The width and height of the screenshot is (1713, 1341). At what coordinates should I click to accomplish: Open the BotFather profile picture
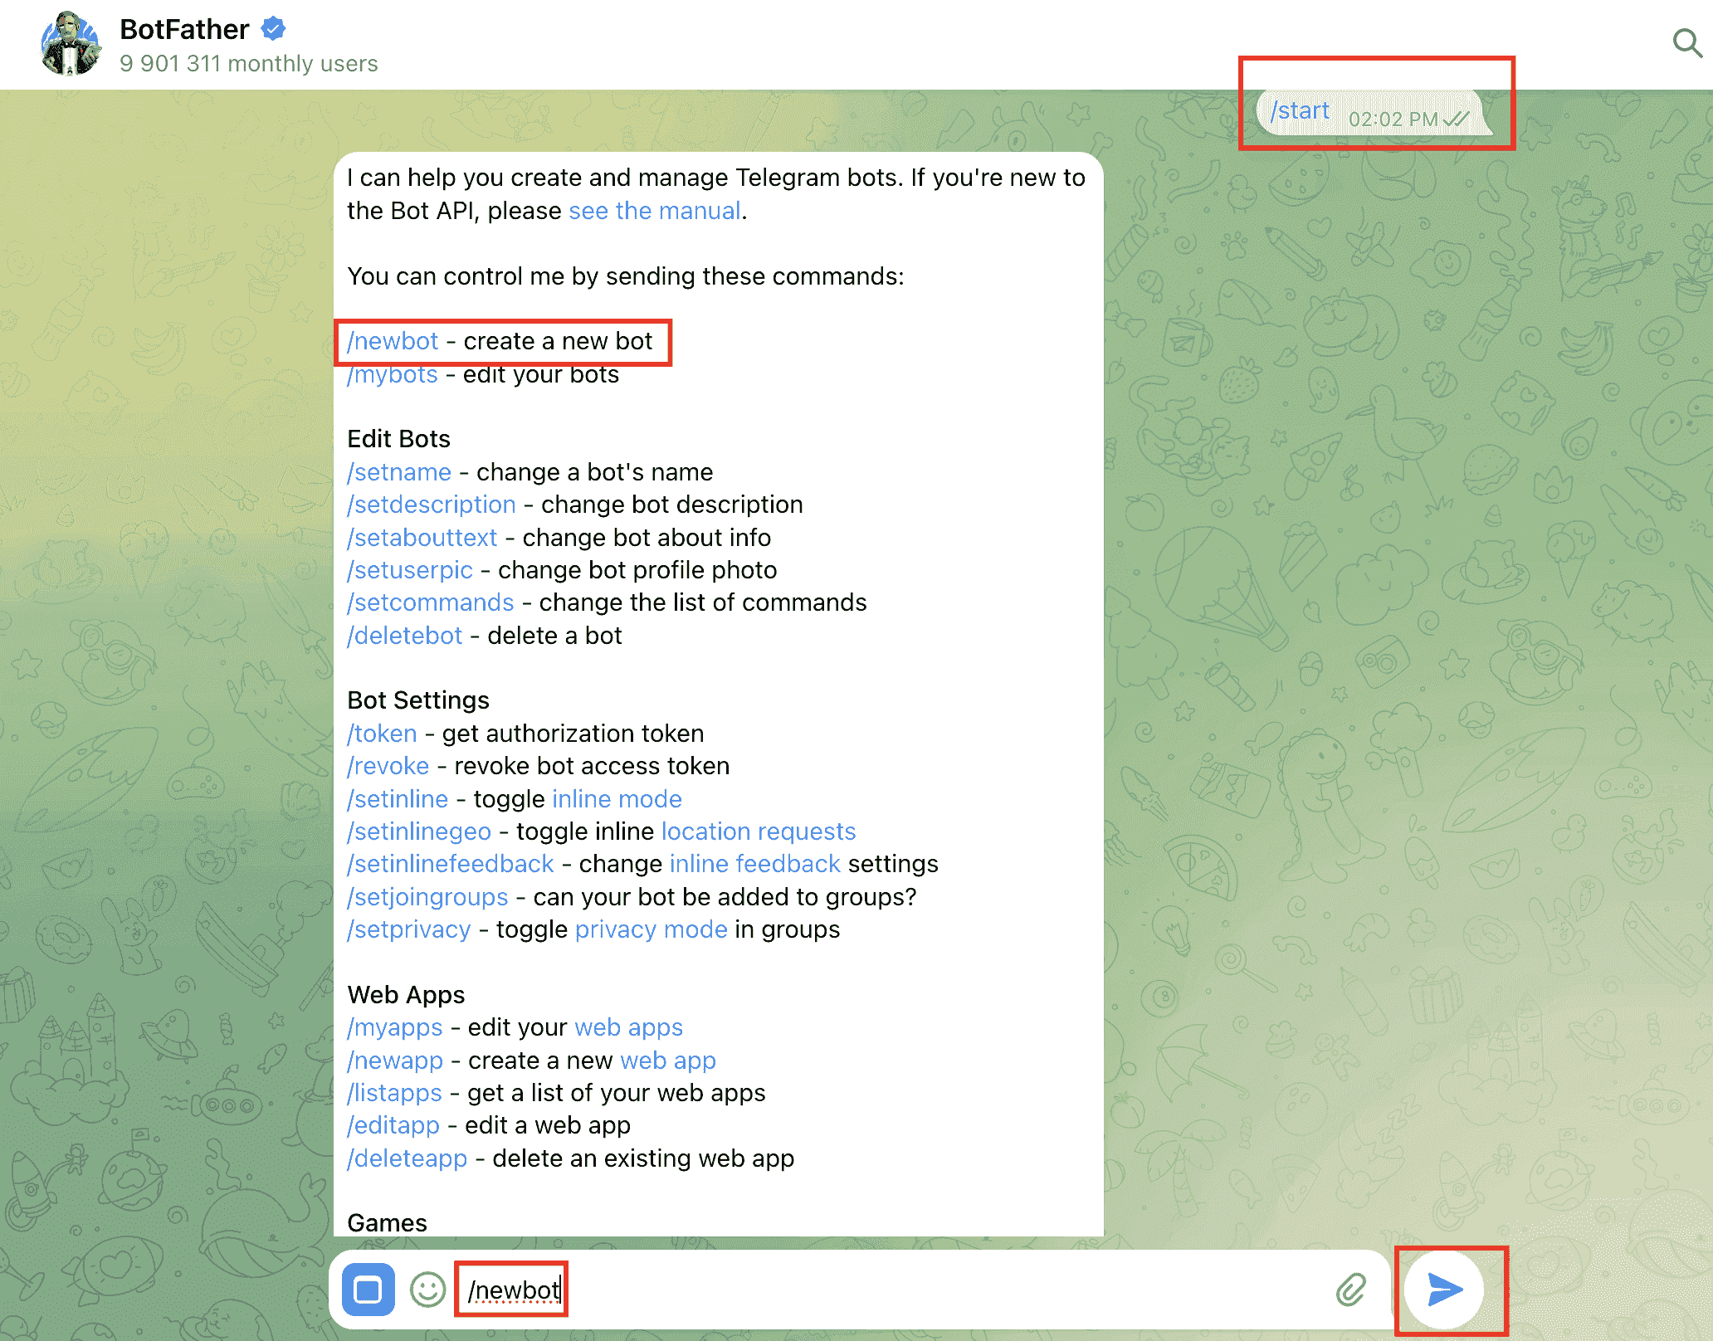(x=71, y=43)
